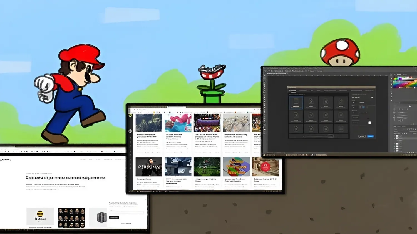This screenshot has width=417, height=234.
Task: Open the rocky grey mountain article thumbnail
Action: (x=236, y=123)
